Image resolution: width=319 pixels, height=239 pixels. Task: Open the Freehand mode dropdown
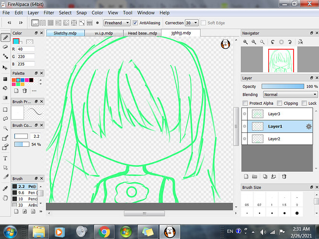(117, 23)
